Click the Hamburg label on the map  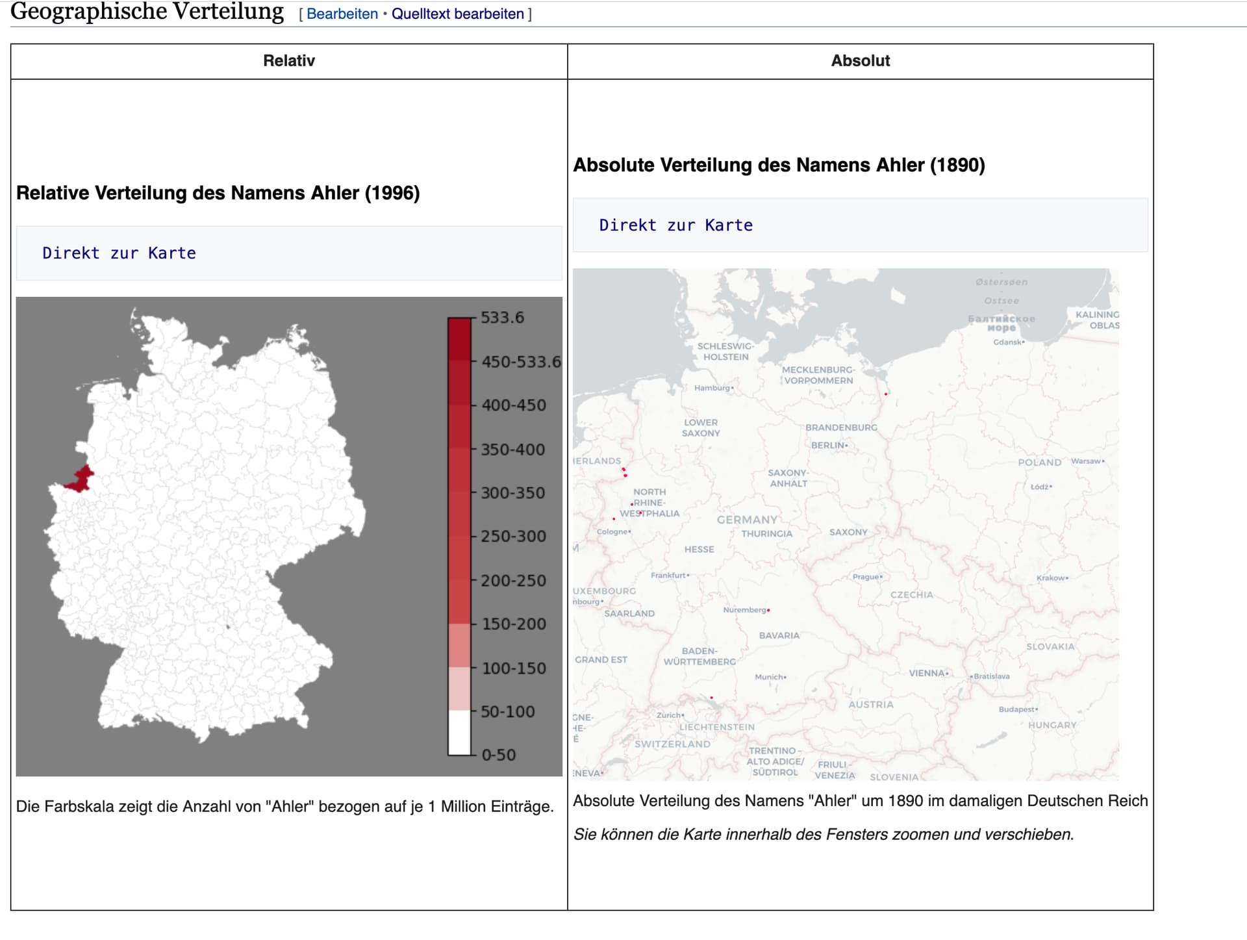coord(712,388)
